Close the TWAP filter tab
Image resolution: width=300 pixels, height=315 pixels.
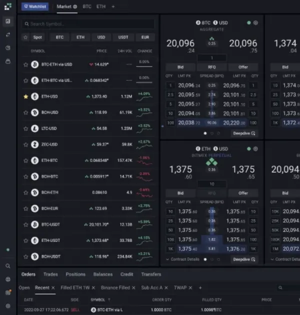click(190, 288)
